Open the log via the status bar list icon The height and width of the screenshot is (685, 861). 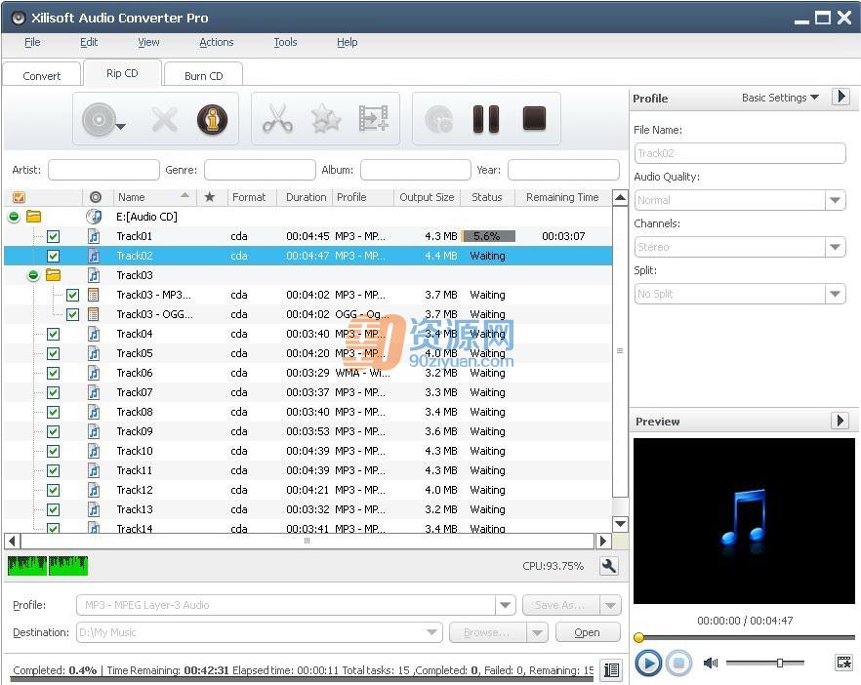pyautogui.click(x=611, y=670)
